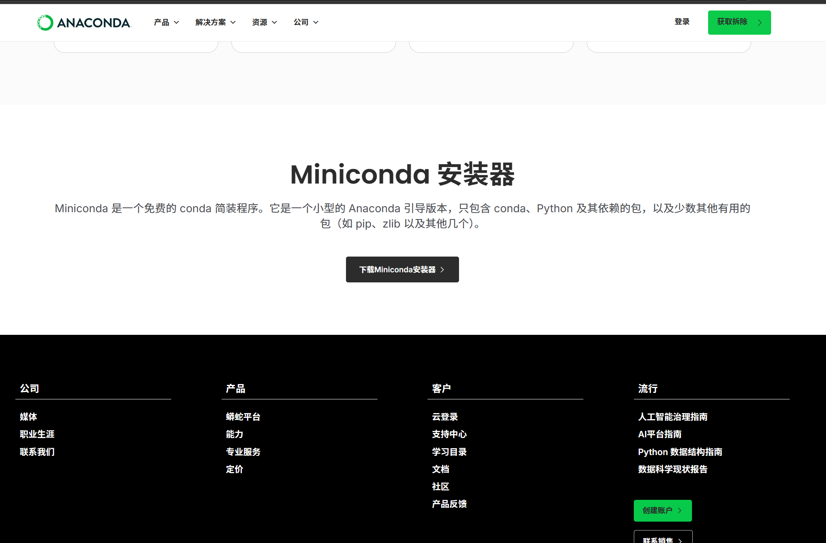This screenshot has height=543, width=826.
Task: Expand the 解决方案 dropdown chevron
Action: pyautogui.click(x=233, y=22)
